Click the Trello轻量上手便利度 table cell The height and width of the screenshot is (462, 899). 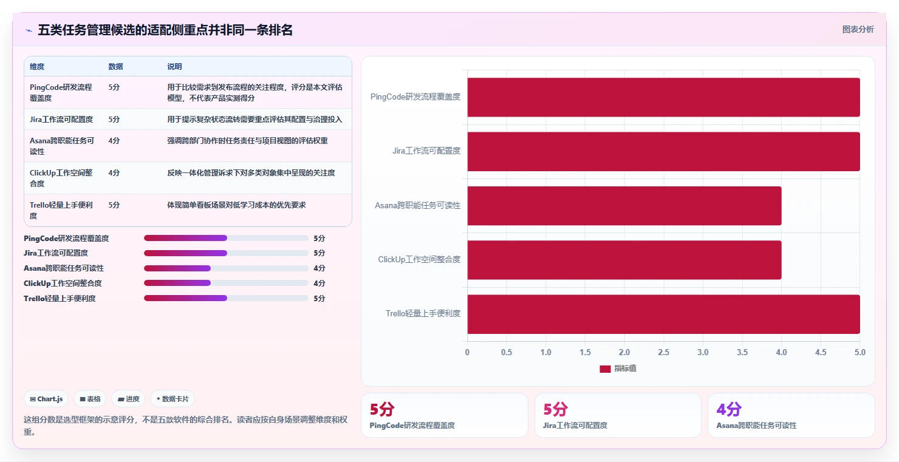click(63, 210)
